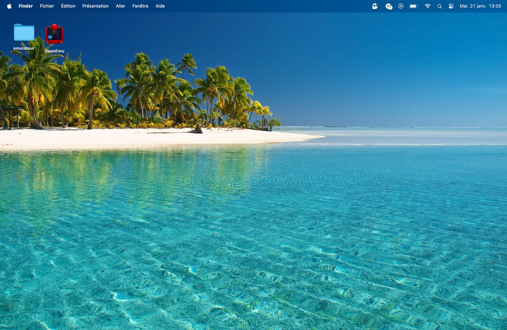Show battery status from menu bar
The width and height of the screenshot is (507, 330).
413,6
